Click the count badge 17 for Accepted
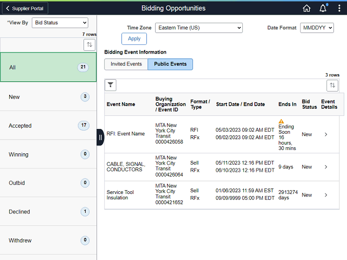Screen dimensions: 347x260 click(x=83, y=125)
